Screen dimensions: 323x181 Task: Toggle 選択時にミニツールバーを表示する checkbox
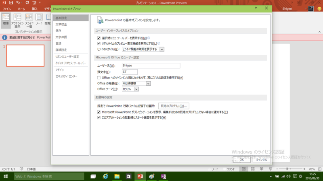(x=99, y=38)
